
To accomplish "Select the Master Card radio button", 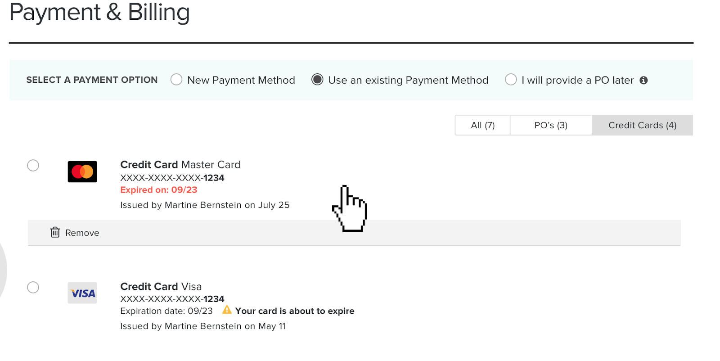I will [x=33, y=165].
